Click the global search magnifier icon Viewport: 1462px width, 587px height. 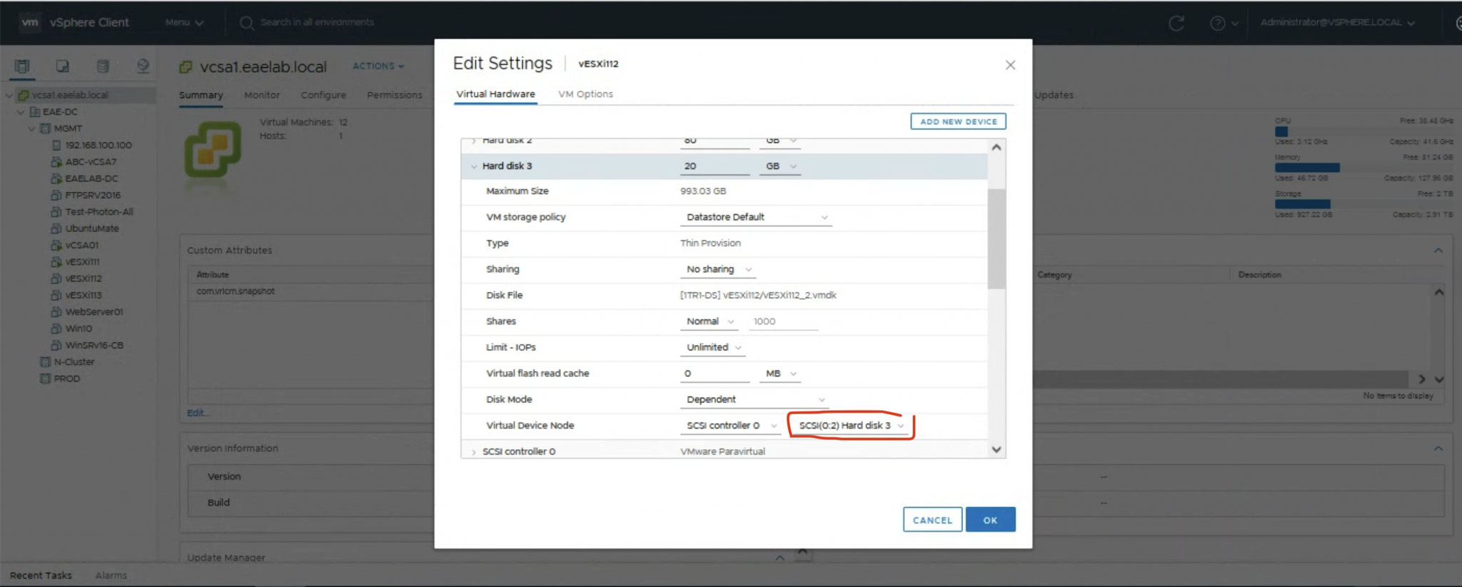click(247, 23)
